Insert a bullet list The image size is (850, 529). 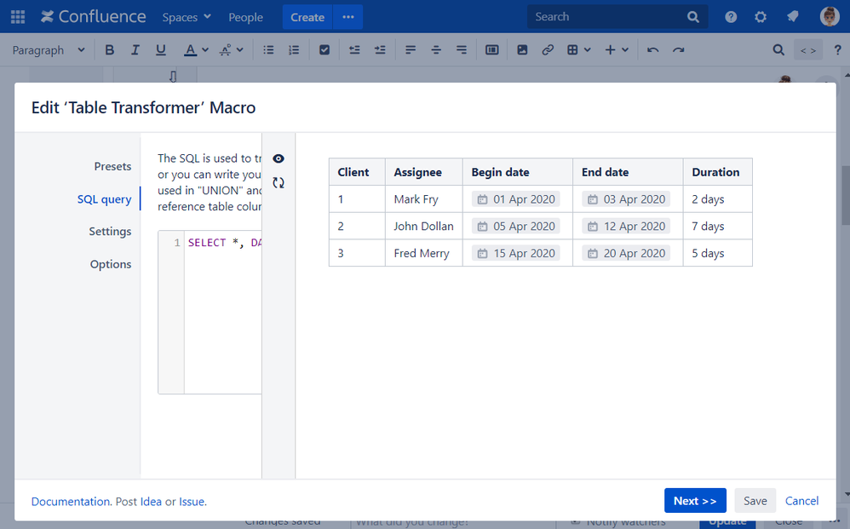pyautogui.click(x=268, y=50)
